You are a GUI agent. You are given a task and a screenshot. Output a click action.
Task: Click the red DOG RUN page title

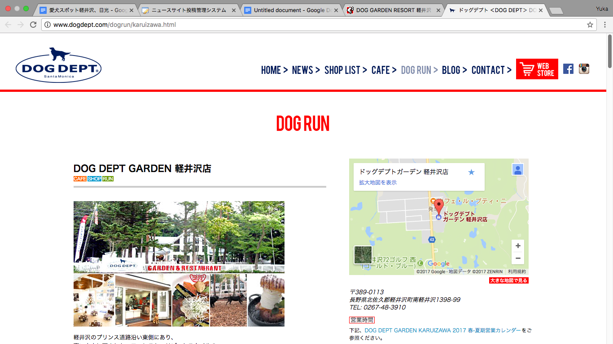303,123
